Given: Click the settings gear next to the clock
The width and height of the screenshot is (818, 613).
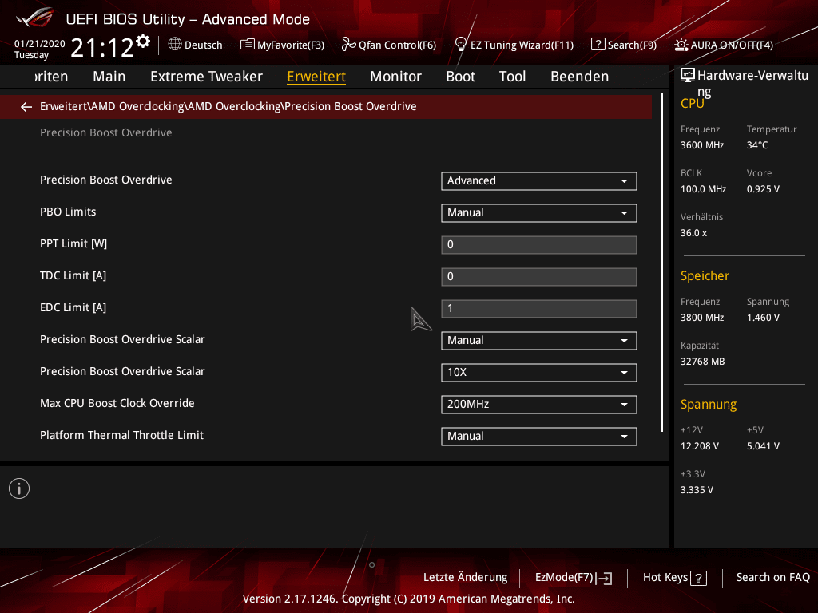Looking at the screenshot, I should click(x=143, y=42).
